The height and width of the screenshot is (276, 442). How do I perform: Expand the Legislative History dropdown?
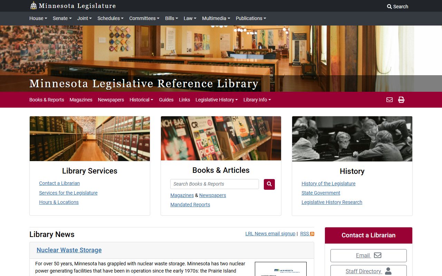[217, 100]
